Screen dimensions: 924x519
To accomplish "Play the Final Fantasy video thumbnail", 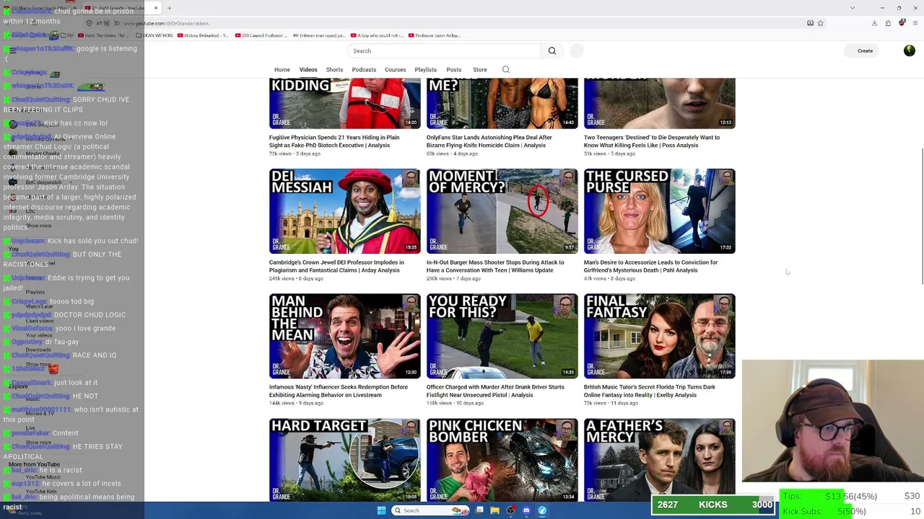I will click(x=659, y=336).
